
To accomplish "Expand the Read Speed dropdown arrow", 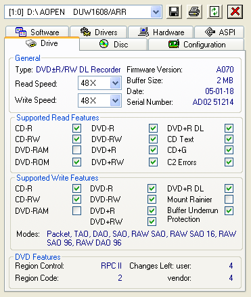I will click(116, 83).
